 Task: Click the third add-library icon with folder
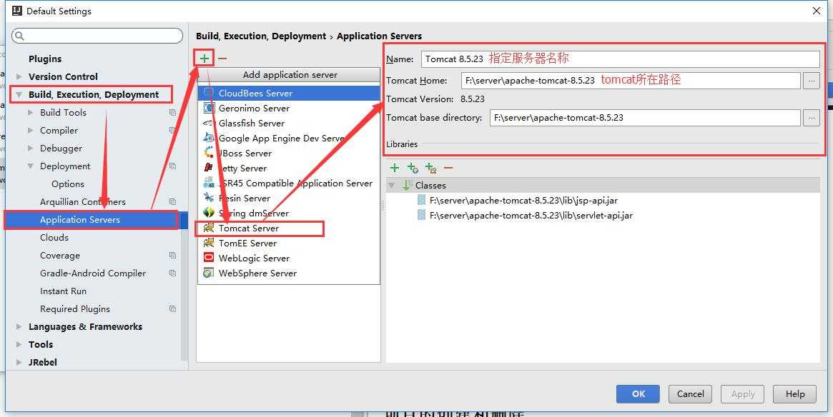point(431,169)
